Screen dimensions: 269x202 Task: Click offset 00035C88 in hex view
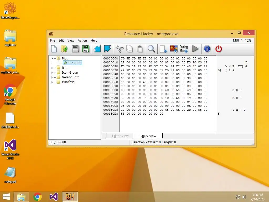(111, 90)
